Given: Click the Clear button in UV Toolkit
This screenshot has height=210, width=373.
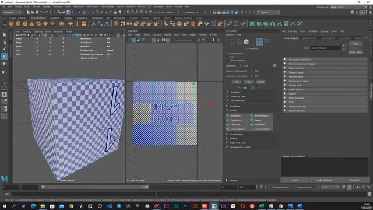Looking at the screenshot, I should point(249,82).
